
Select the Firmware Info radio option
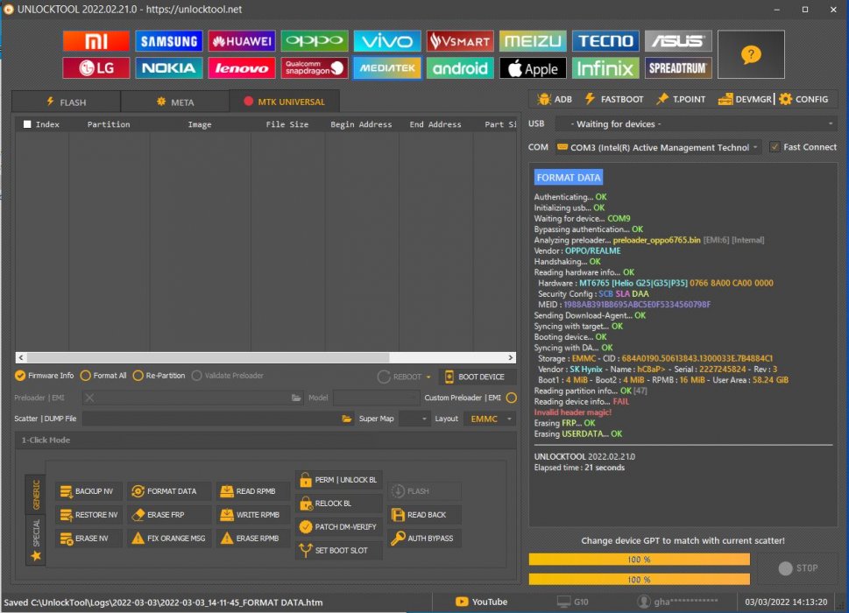(20, 376)
